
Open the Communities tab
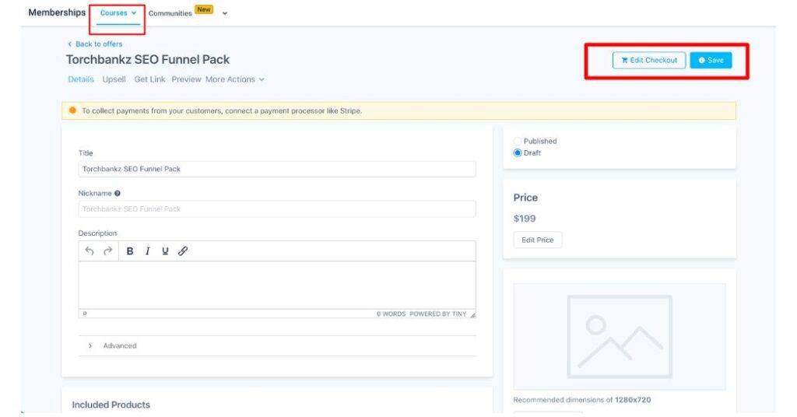click(170, 14)
